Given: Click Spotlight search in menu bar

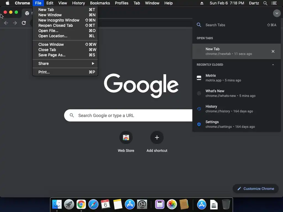Looking at the screenshot, I should tap(265, 3).
